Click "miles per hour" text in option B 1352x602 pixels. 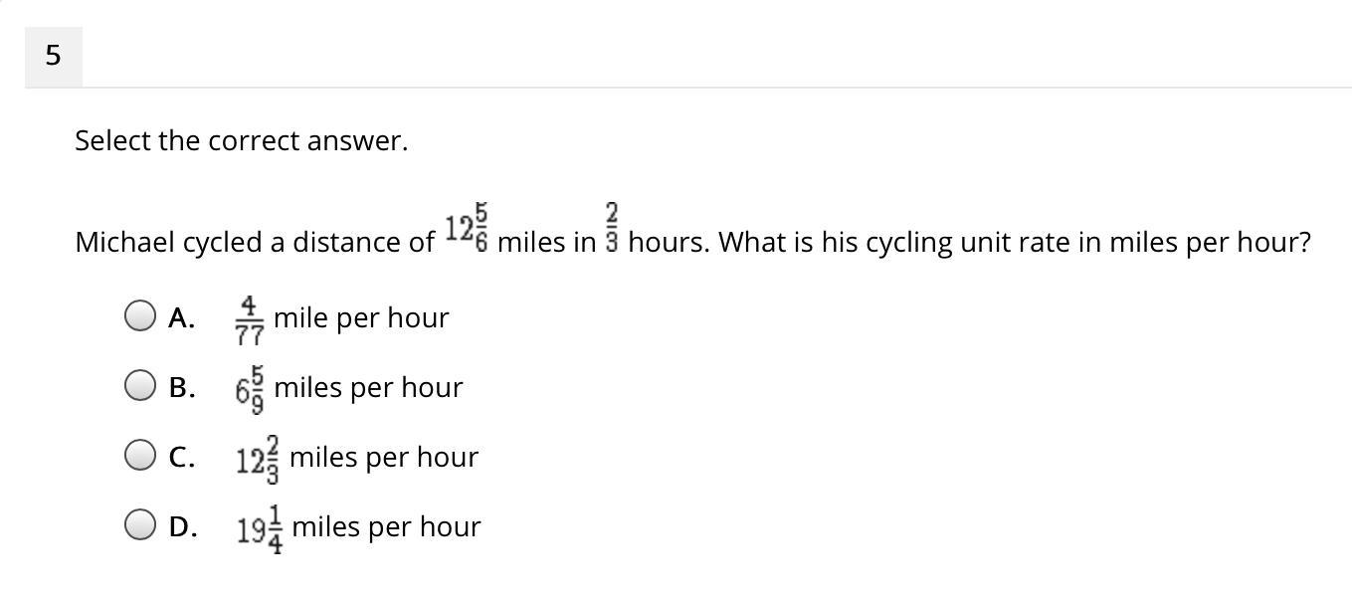[368, 387]
